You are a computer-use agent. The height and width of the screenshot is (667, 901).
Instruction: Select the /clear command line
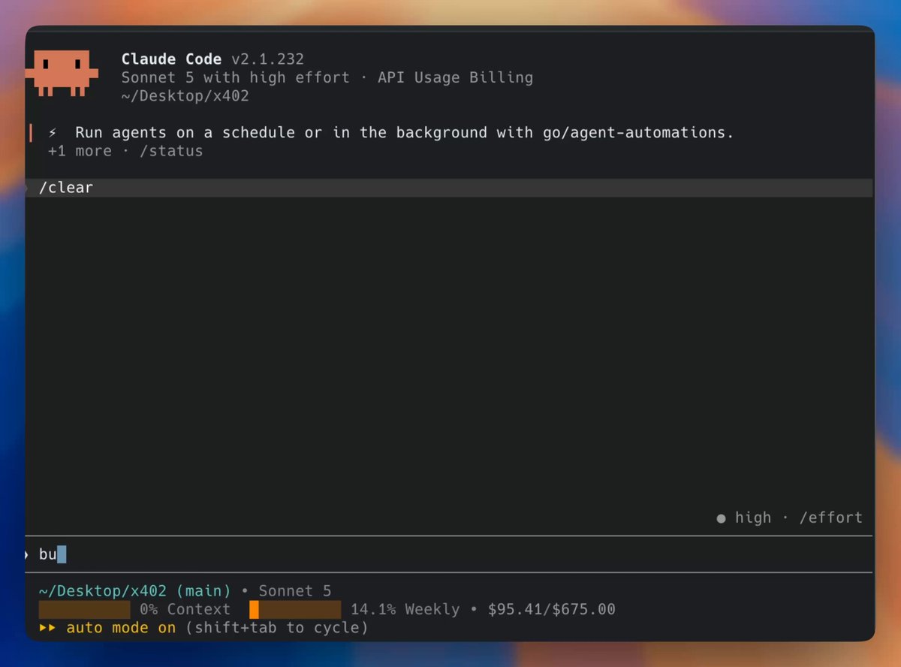pyautogui.click(x=449, y=188)
